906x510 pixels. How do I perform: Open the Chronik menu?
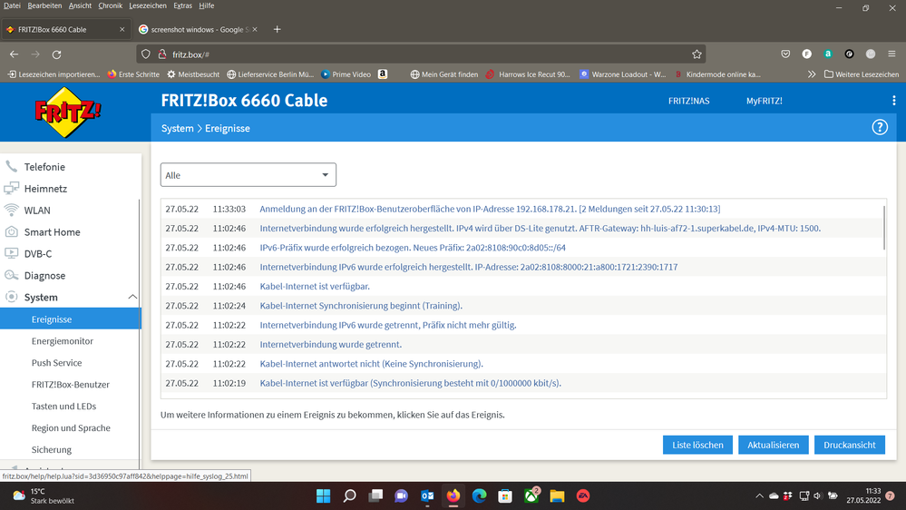[x=110, y=5]
